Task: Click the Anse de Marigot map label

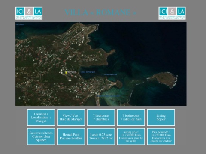Action: click(x=88, y=72)
